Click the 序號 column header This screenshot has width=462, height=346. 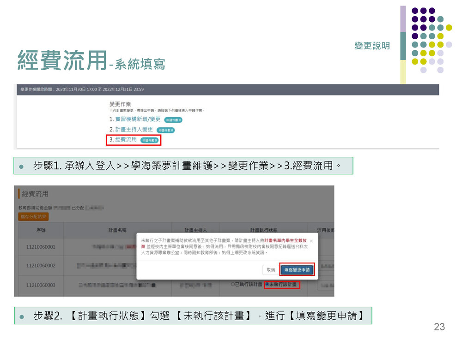(x=41, y=230)
